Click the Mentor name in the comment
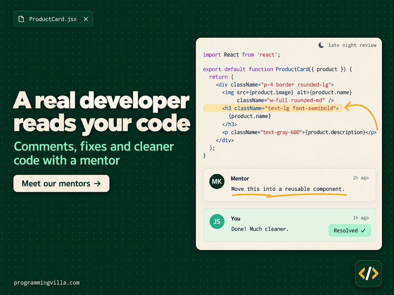Screen dimensions: 394x295 click(240, 179)
